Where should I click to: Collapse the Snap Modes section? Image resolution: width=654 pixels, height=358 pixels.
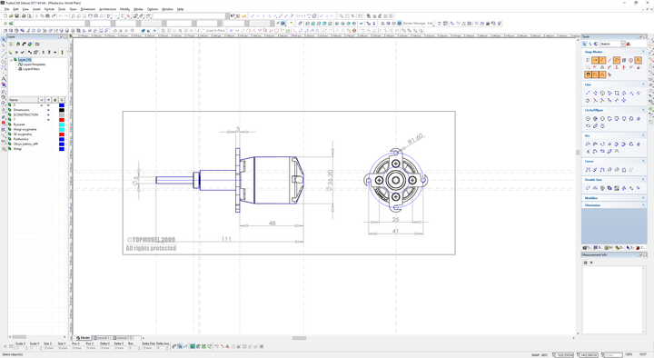point(643,52)
